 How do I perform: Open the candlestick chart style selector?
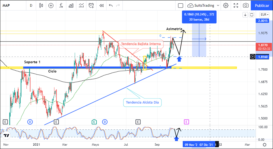coord(41,5)
